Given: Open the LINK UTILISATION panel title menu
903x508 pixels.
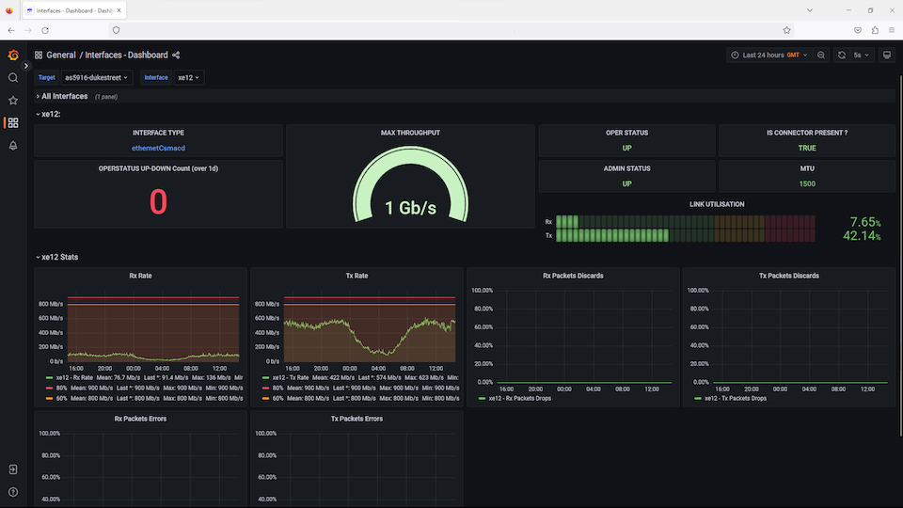Looking at the screenshot, I should pyautogui.click(x=717, y=204).
